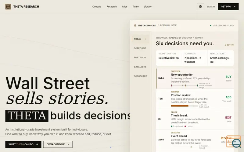Select the Today sidebar tab
This screenshot has height=152, width=244.
(x=141, y=39)
